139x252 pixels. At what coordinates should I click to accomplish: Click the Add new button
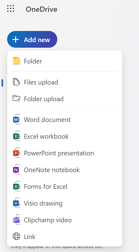click(x=32, y=39)
